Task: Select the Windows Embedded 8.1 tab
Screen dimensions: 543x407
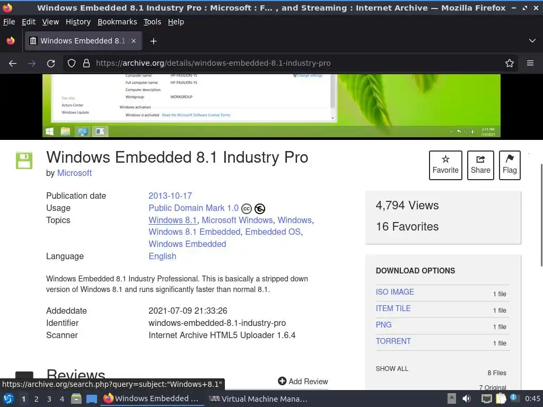Action: (83, 41)
